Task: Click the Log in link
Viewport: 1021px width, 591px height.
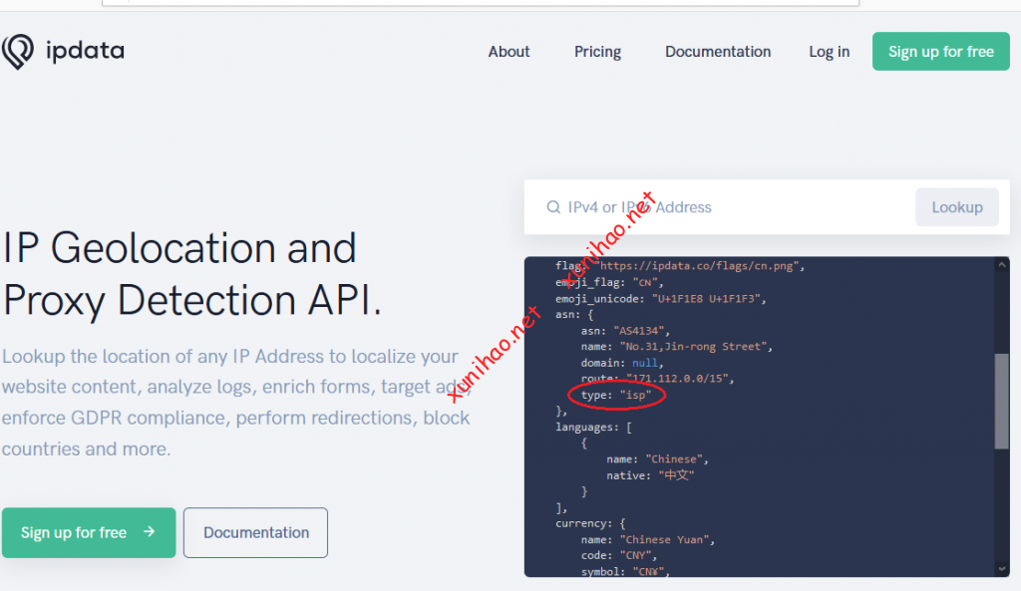Action: coord(829,52)
